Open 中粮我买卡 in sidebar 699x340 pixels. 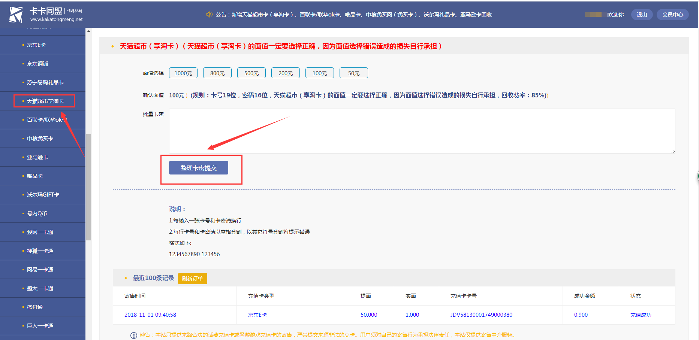(x=43, y=139)
